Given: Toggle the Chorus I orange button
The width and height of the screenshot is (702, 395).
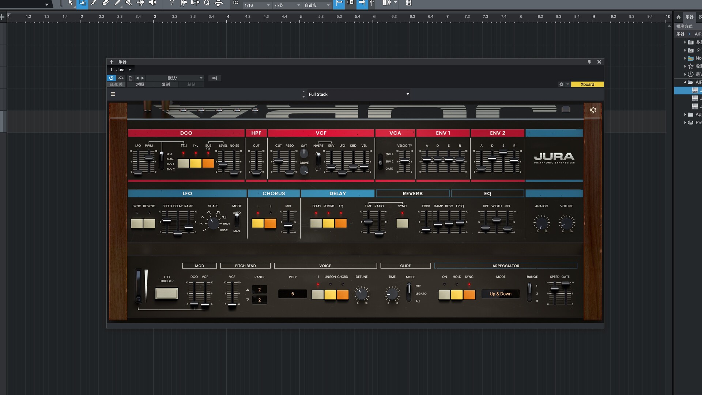Looking at the screenshot, I should pos(258,223).
